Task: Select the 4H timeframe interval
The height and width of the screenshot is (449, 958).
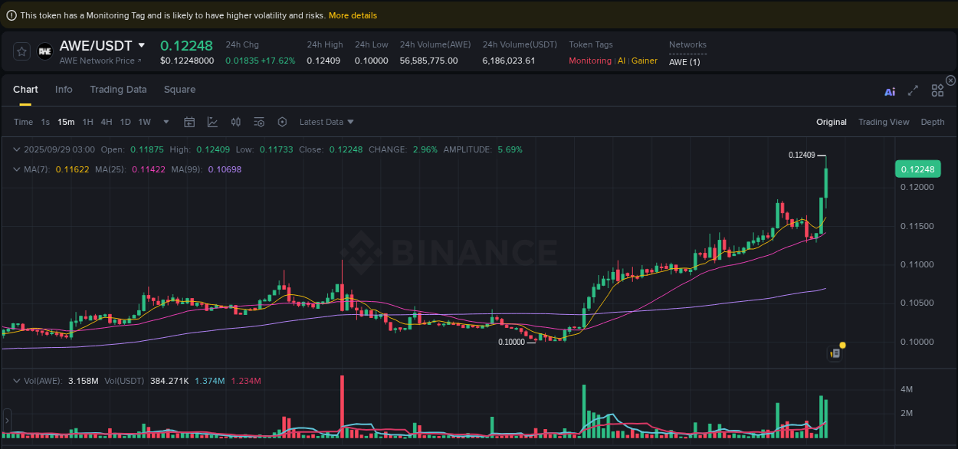Action: tap(107, 122)
